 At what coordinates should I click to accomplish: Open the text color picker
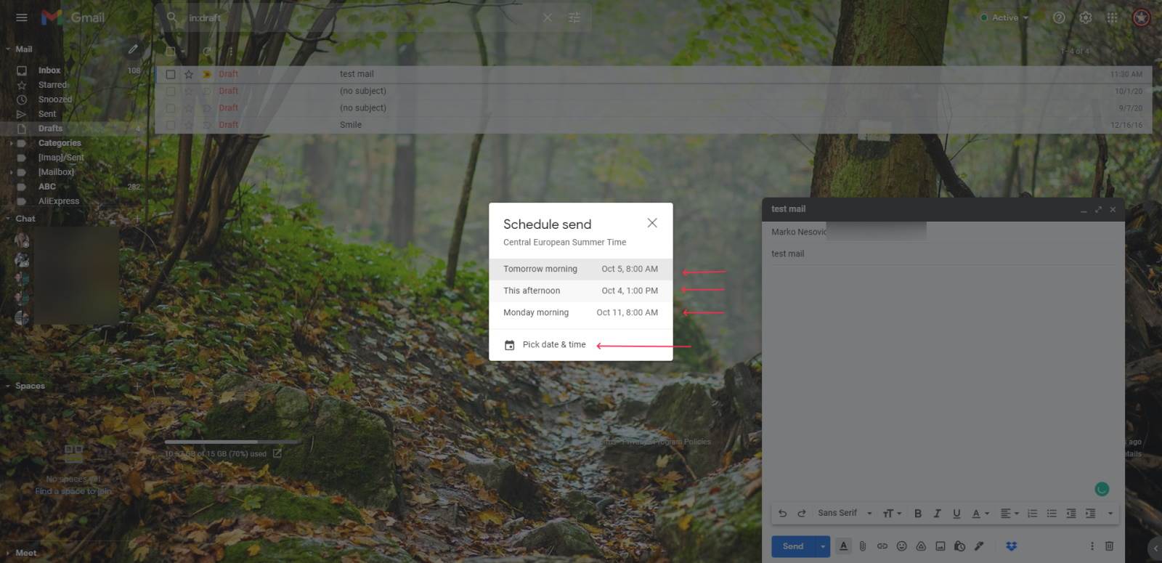click(980, 513)
